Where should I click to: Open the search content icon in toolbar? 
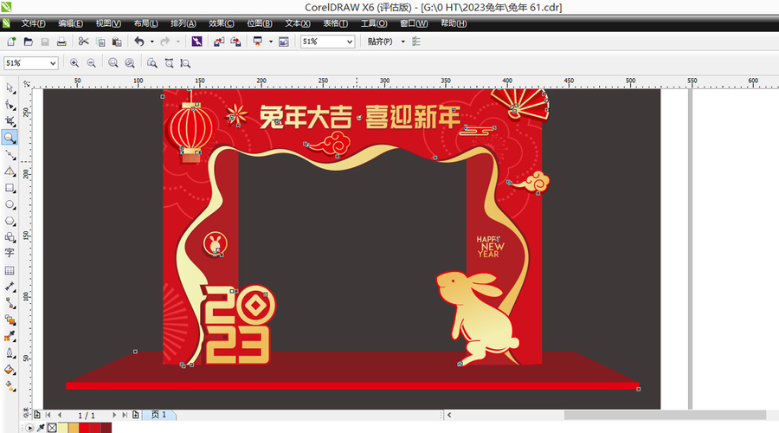click(x=196, y=42)
